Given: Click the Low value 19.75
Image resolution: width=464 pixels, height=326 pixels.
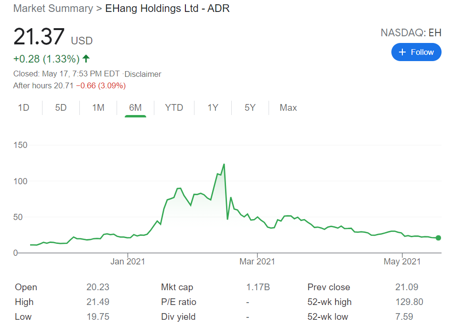Looking at the screenshot, I should pos(98,316).
